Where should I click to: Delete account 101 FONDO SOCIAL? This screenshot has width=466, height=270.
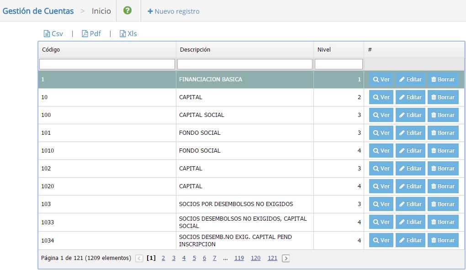tap(443, 133)
